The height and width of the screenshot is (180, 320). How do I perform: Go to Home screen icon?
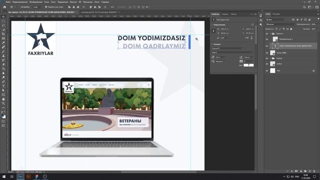click(4, 7)
